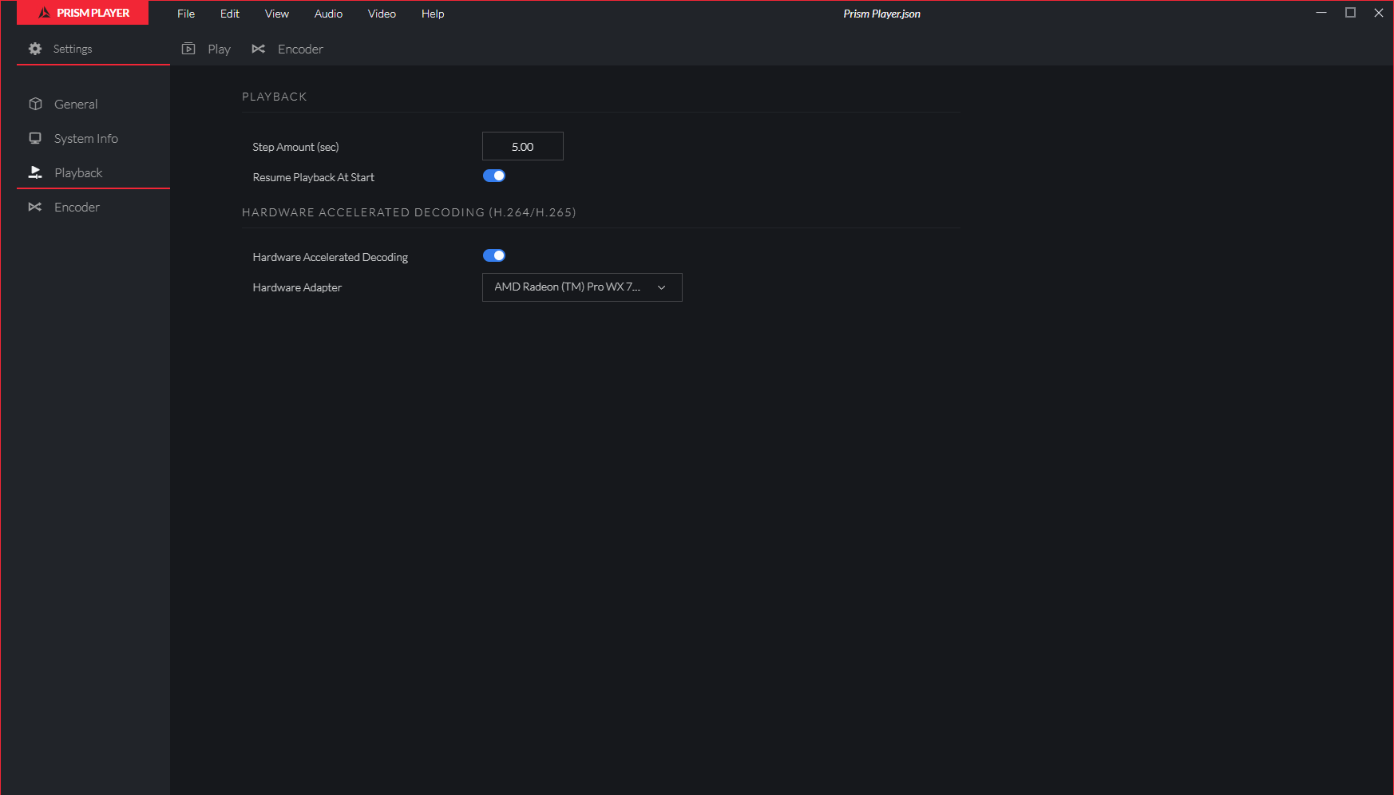Click the scissors icon next to Encoder tab
Viewport: 1394px width, 795px height.
click(x=259, y=49)
